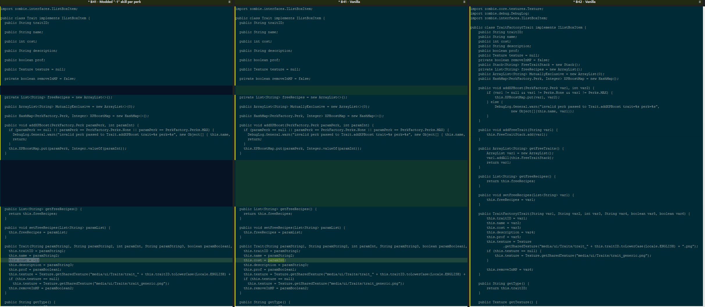Click 'import zombie.debug.DebugLog;' line
Screen dimensions: 705x307
click(499, 13)
